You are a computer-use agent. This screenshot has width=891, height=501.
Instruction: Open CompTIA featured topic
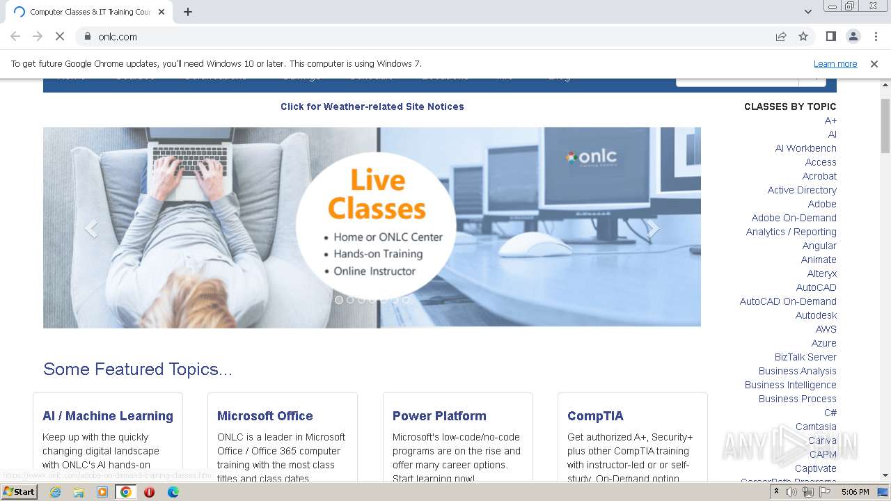tap(595, 416)
